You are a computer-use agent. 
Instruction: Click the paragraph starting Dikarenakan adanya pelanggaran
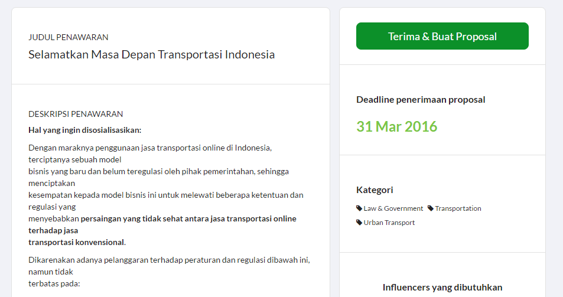click(x=169, y=260)
